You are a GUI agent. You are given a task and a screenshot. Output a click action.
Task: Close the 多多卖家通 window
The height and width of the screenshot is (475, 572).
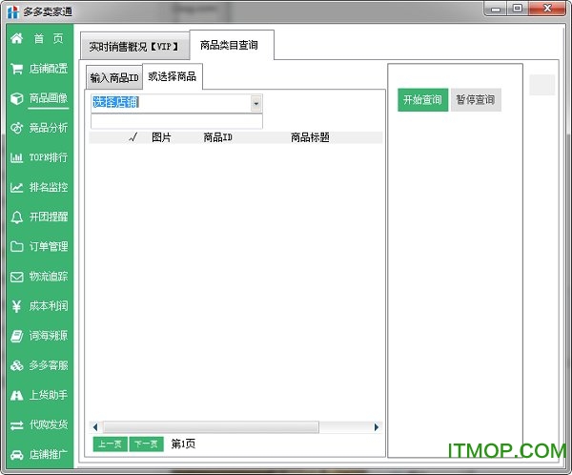[547, 9]
